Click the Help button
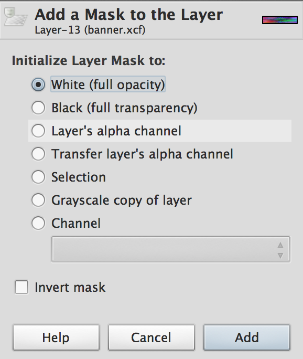The image size is (303, 359). click(x=56, y=337)
